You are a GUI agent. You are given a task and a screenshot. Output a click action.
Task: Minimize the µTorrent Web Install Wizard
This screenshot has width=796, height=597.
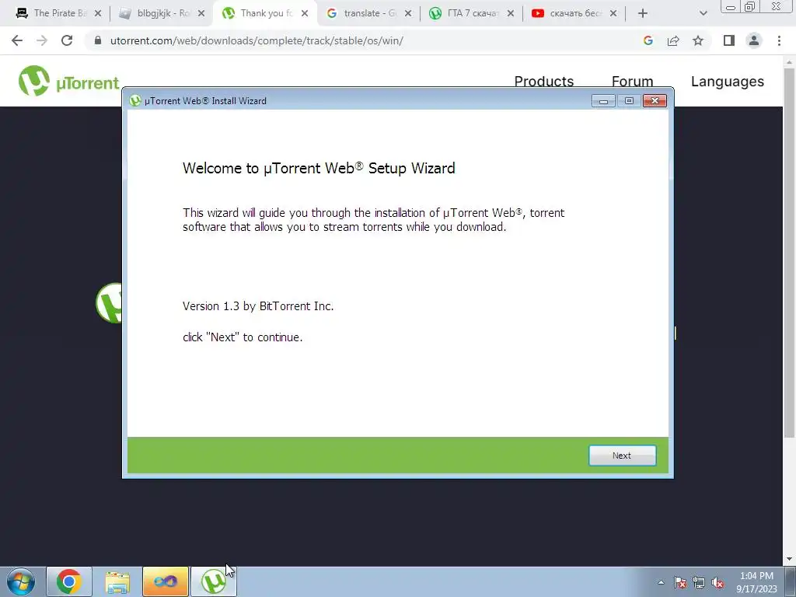[x=603, y=101]
